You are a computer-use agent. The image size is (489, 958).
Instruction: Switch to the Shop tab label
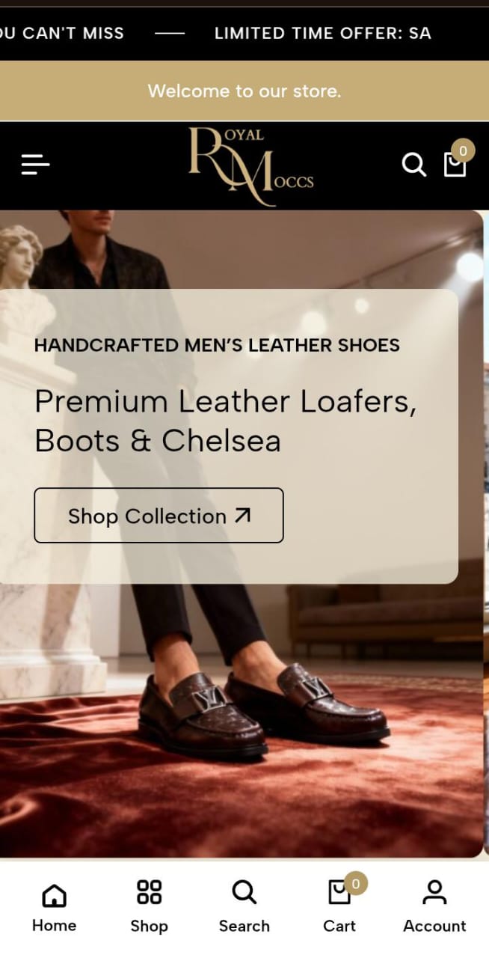[x=149, y=926]
